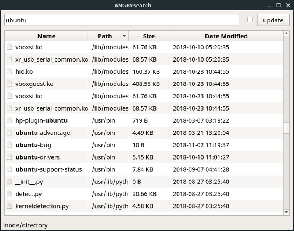Toggle the checkbox beside the update button
This screenshot has width=294, height=231.
click(x=251, y=20)
